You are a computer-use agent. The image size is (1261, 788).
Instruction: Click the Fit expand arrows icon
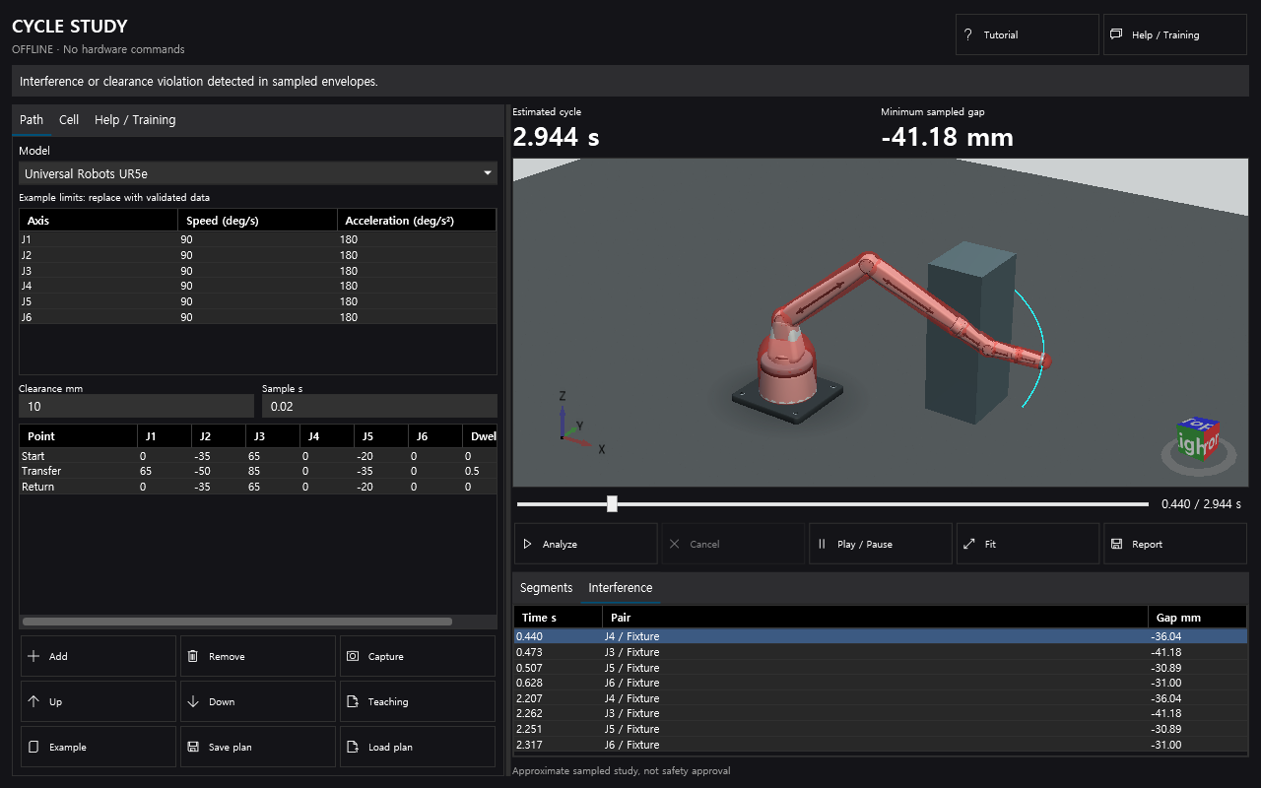[x=969, y=544]
